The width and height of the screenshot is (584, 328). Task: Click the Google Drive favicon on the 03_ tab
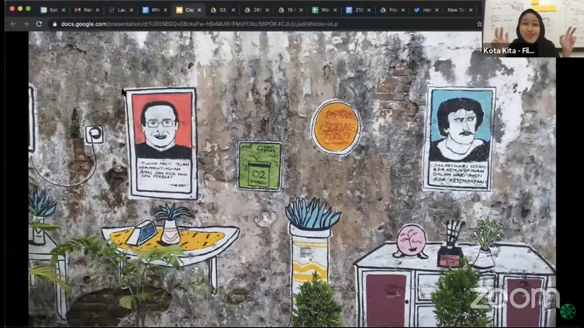tap(213, 9)
